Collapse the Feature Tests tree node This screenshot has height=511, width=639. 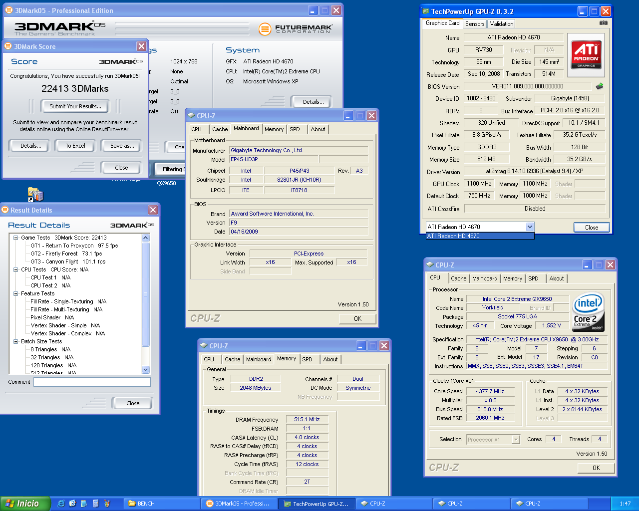16,293
